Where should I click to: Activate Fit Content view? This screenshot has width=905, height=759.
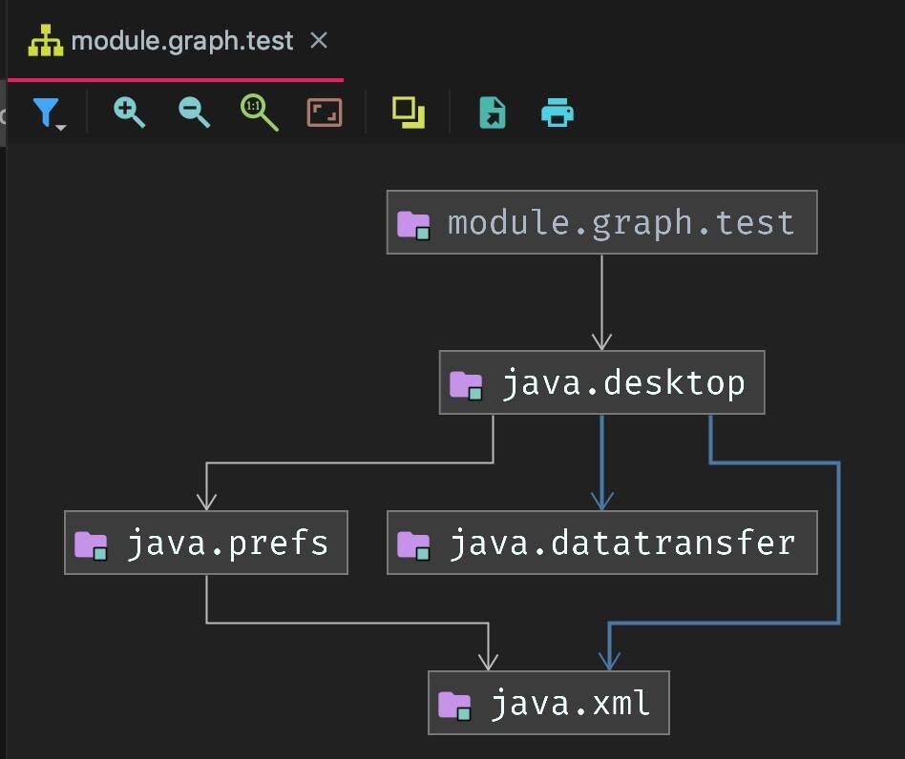click(x=324, y=112)
